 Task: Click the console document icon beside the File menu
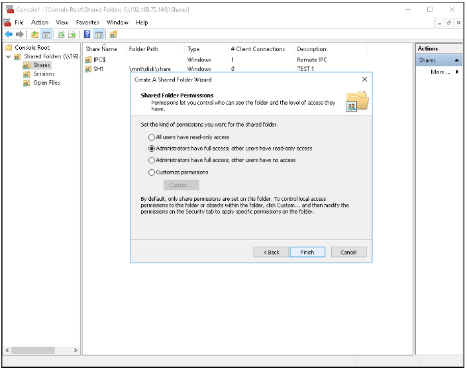click(x=7, y=23)
